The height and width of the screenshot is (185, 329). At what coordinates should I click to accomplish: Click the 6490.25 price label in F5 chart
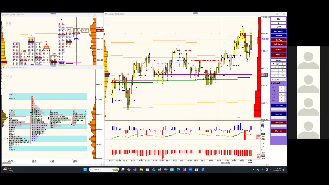pyautogui.click(x=100, y=31)
